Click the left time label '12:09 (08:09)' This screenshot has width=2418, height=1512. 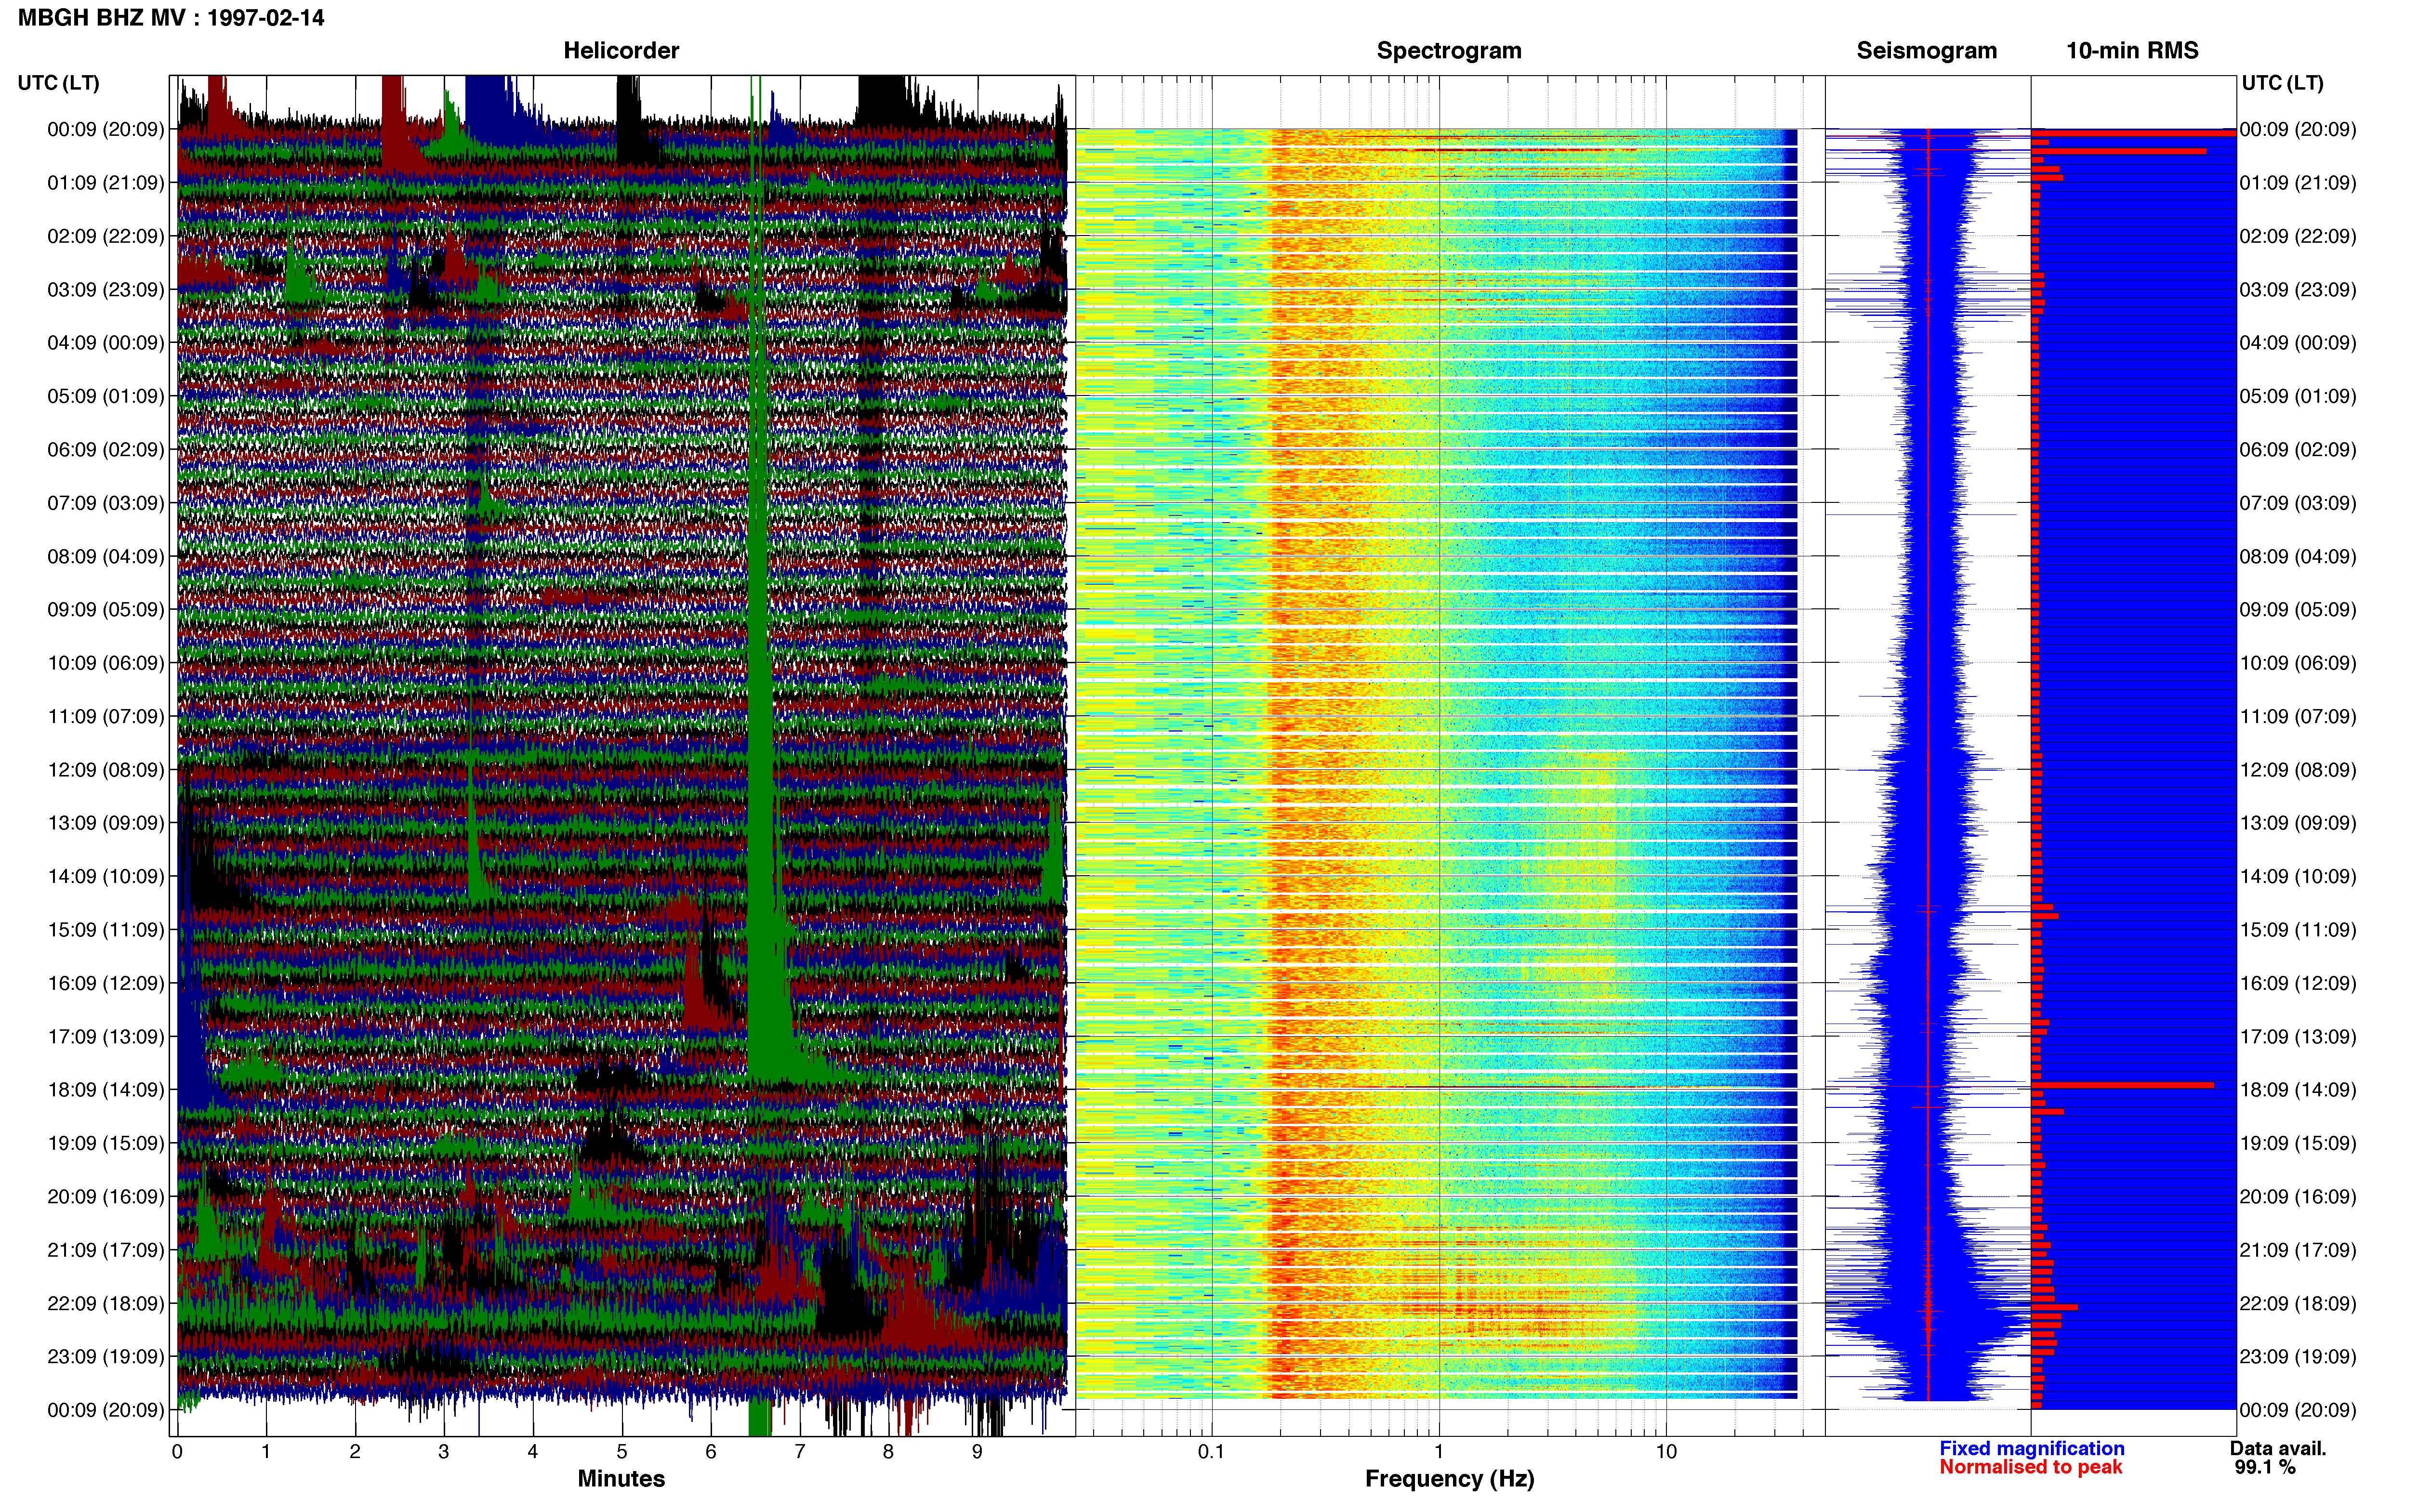[105, 770]
